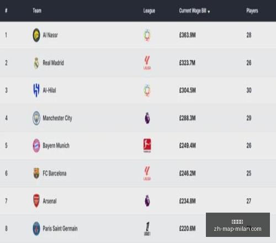Sort table by Players column header

point(252,11)
